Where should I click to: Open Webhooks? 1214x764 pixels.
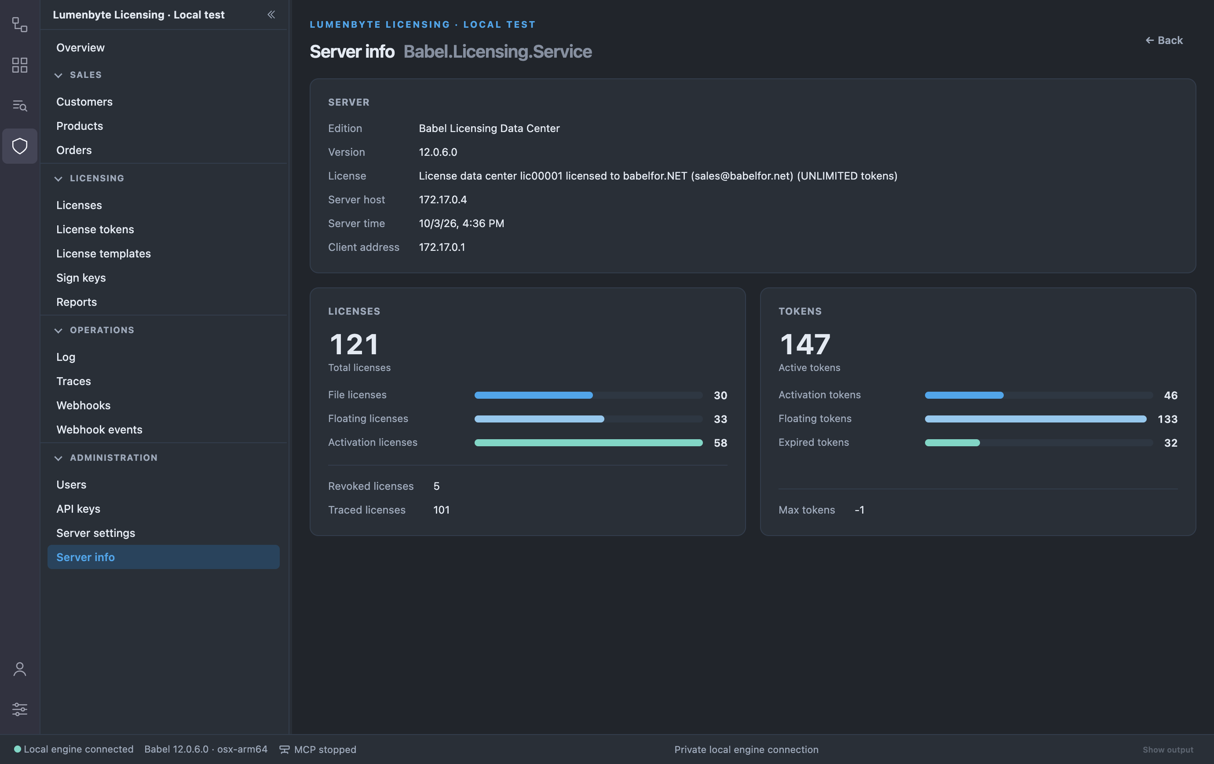(x=163, y=405)
